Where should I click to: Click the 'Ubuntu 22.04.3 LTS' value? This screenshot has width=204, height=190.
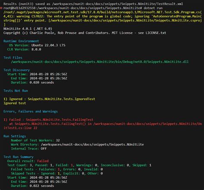click(48, 45)
